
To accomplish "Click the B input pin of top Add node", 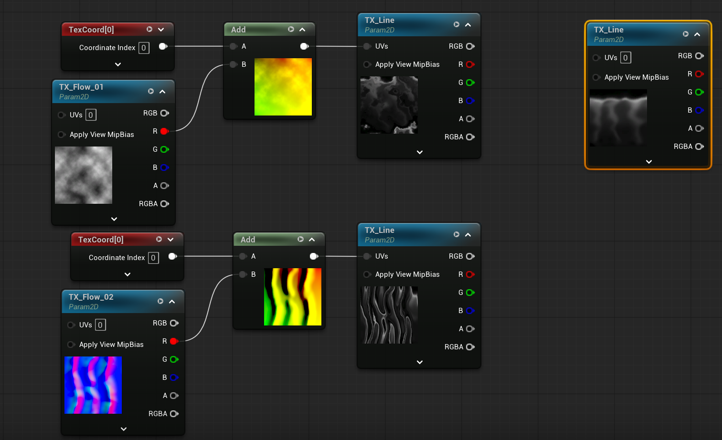I will 234,64.
